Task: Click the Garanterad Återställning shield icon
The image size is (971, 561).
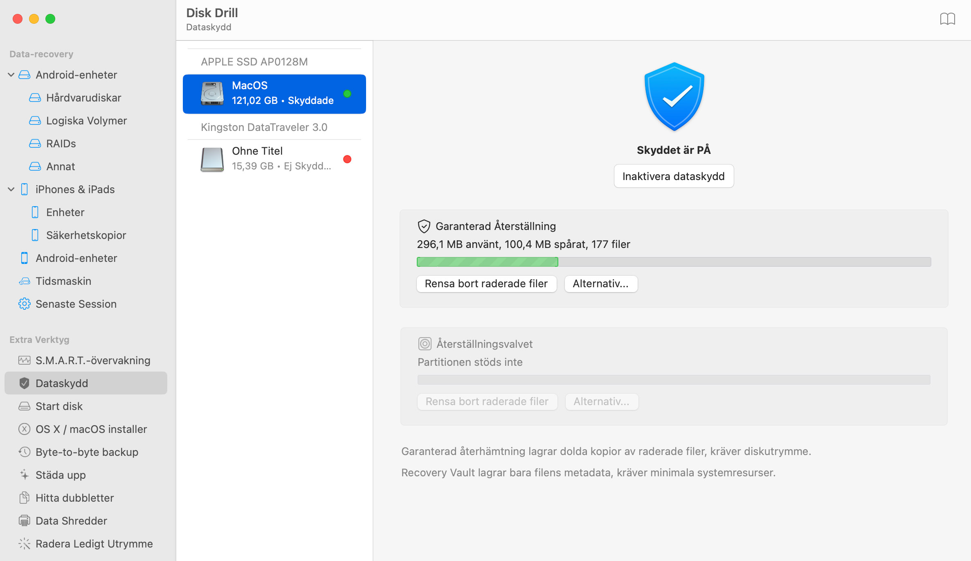Action: coord(424,226)
